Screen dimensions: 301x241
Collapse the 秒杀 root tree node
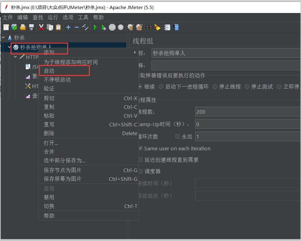4,38
